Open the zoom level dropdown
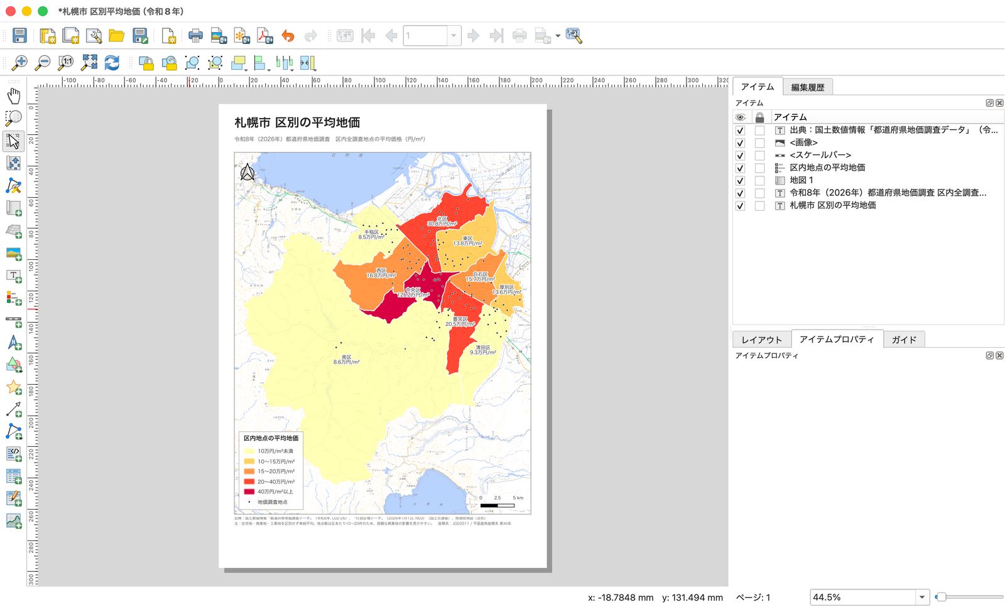Viewport: 1005px width, 607px height. point(922,598)
